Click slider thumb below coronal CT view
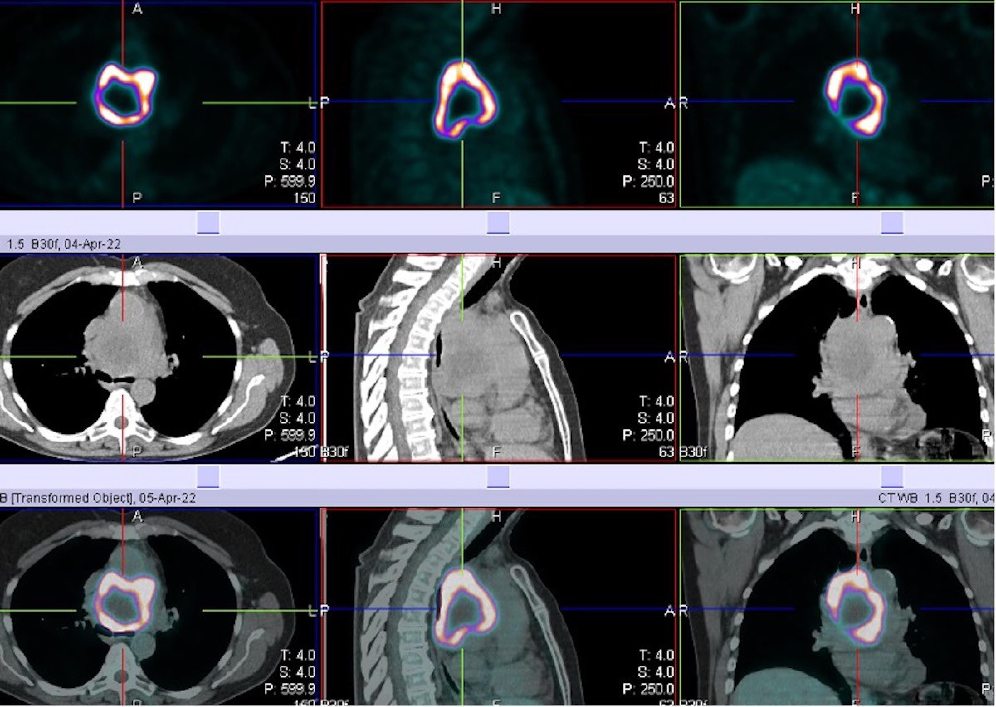Image resolution: width=996 pixels, height=707 pixels. [892, 477]
